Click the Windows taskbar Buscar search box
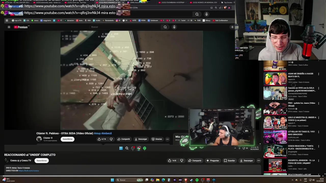Image resolution: width=326 pixels, height=183 pixels. (130, 180)
